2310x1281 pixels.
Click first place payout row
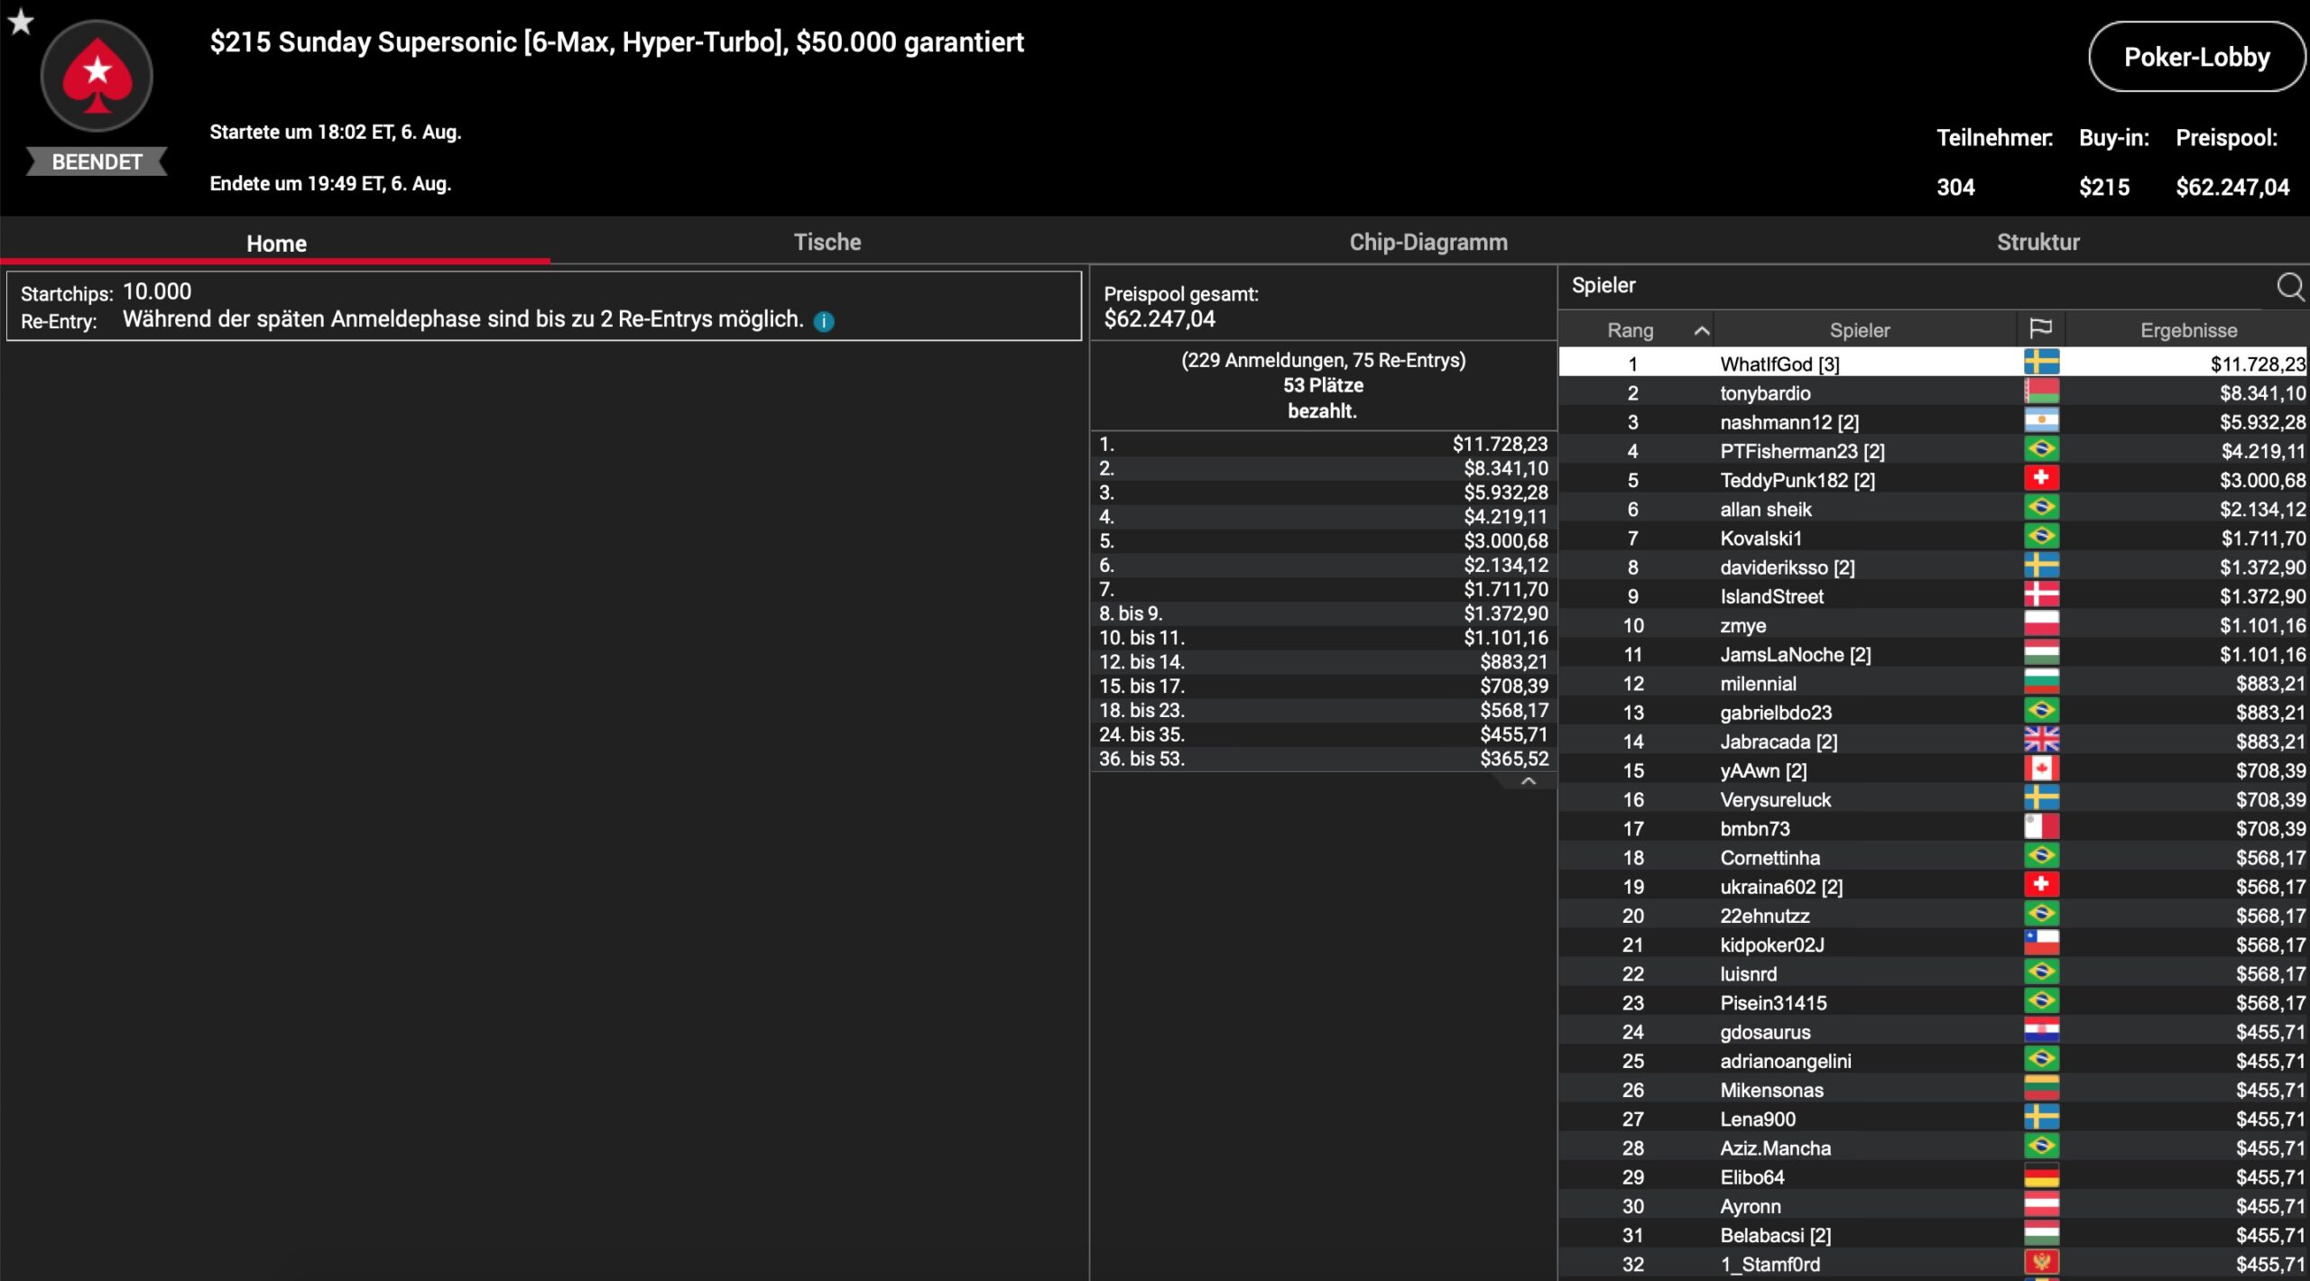pos(1322,444)
